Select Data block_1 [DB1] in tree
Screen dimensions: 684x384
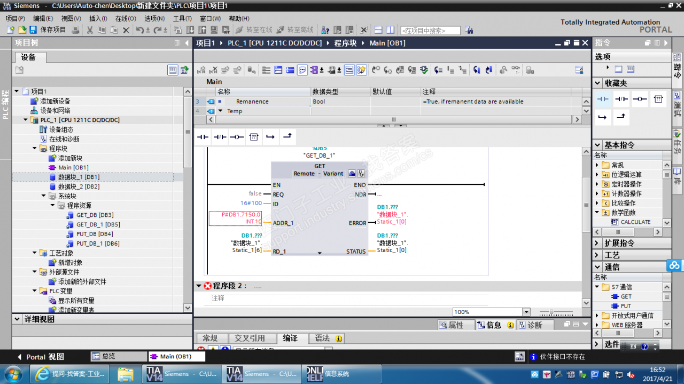[79, 177]
